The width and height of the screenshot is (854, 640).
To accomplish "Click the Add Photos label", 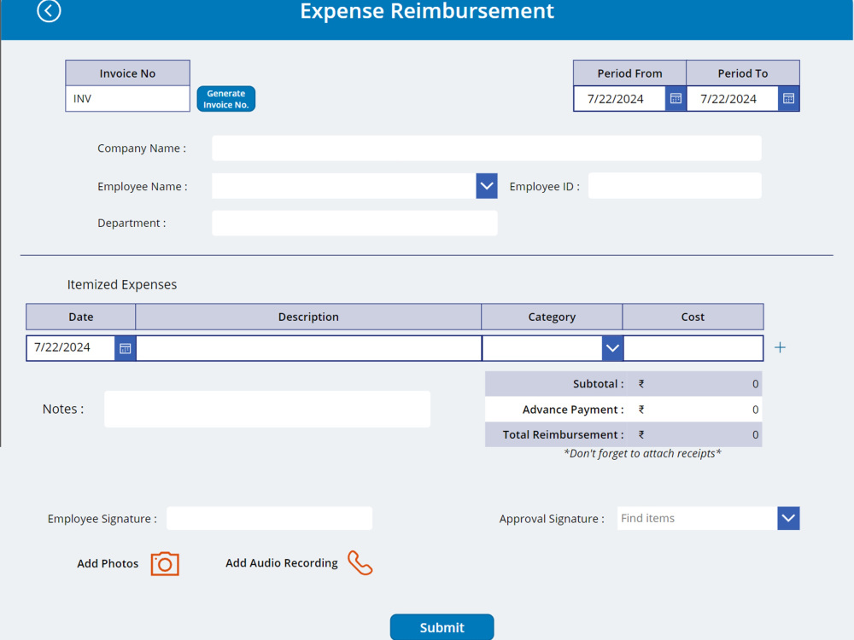I will click(x=108, y=563).
